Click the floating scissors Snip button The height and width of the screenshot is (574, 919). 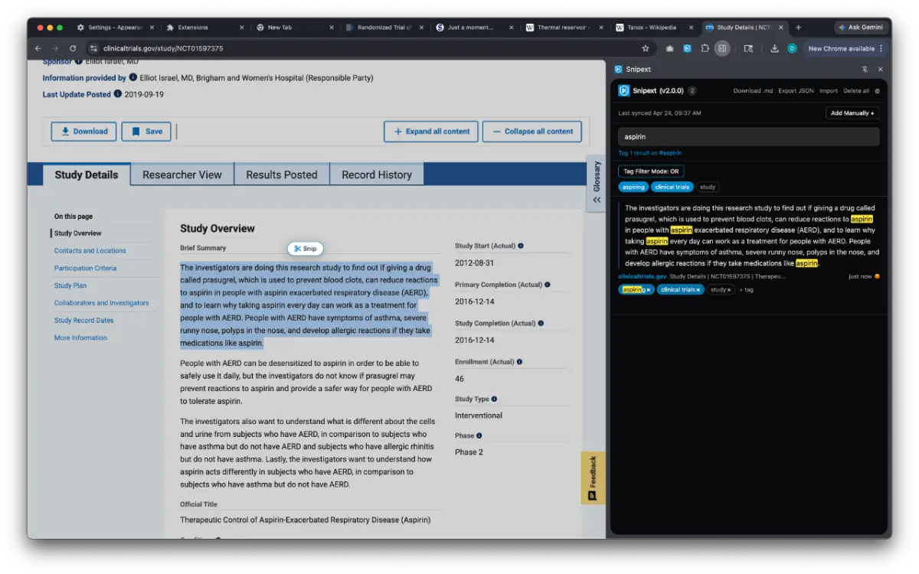pyautogui.click(x=306, y=249)
